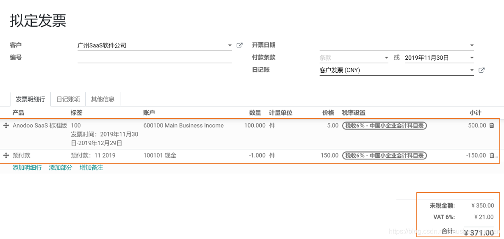Click the 账户 column header

(x=149, y=113)
